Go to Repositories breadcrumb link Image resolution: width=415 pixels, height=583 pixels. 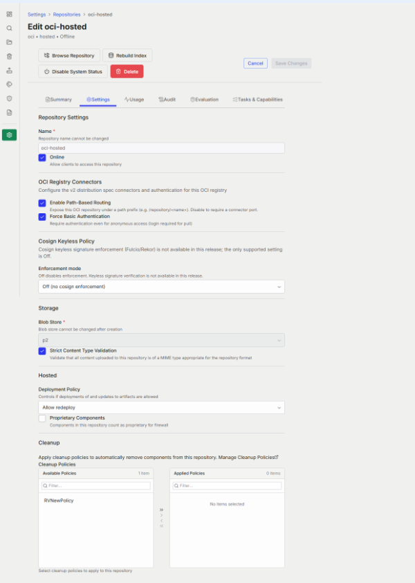click(66, 15)
